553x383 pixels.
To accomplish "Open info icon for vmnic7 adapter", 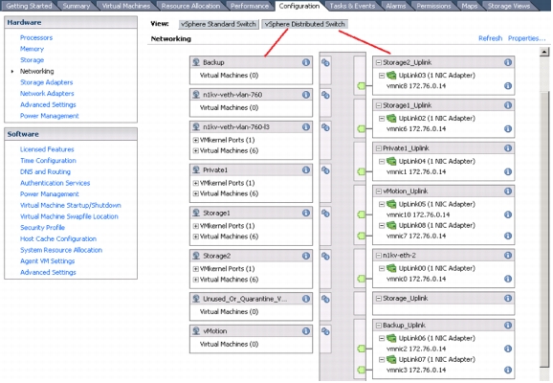I will tap(508, 236).
